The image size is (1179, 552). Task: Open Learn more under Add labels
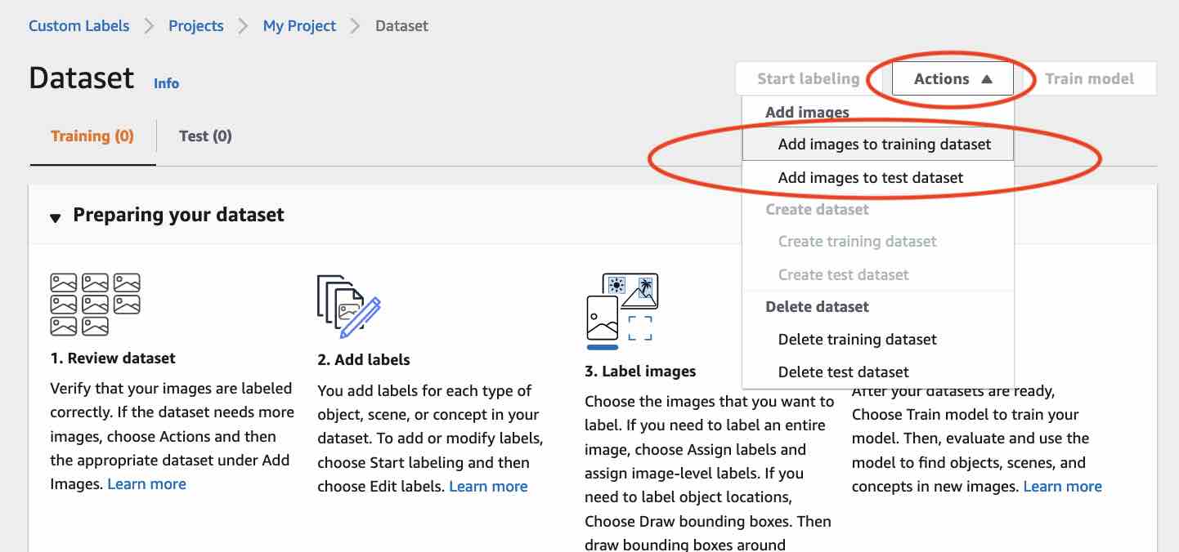488,486
